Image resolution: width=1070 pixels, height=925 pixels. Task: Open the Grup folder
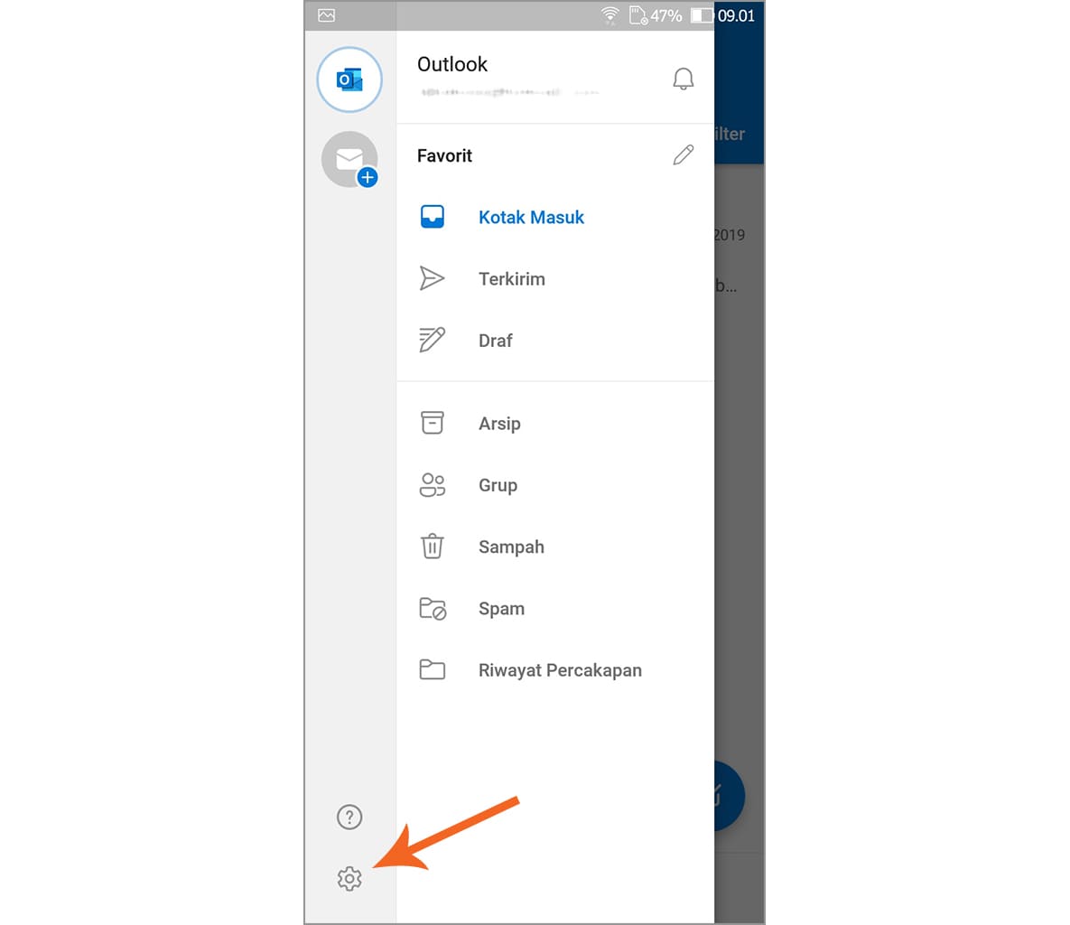[x=555, y=485]
